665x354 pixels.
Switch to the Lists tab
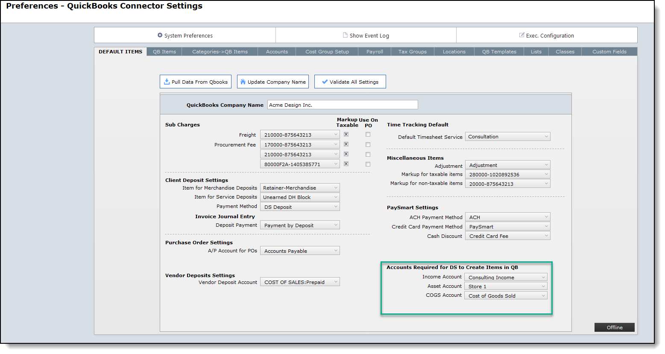coord(536,52)
